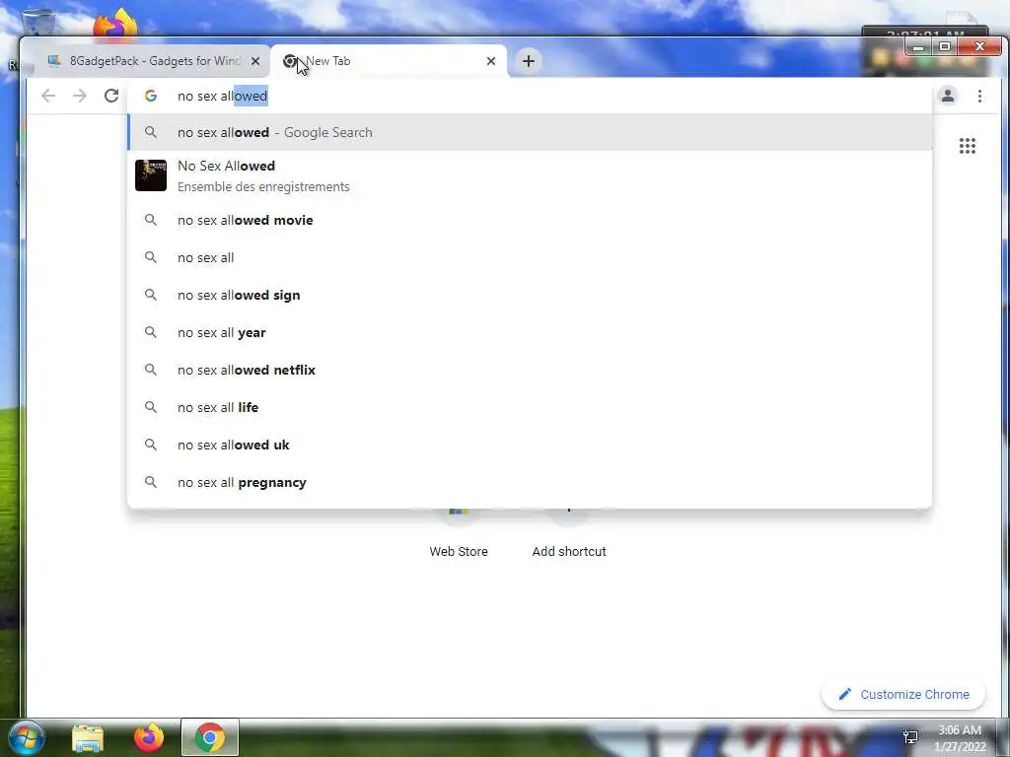Choose the 'No Sex Allowed' Ensemble des enregistrements suggestion
The image size is (1010, 757).
pos(530,175)
